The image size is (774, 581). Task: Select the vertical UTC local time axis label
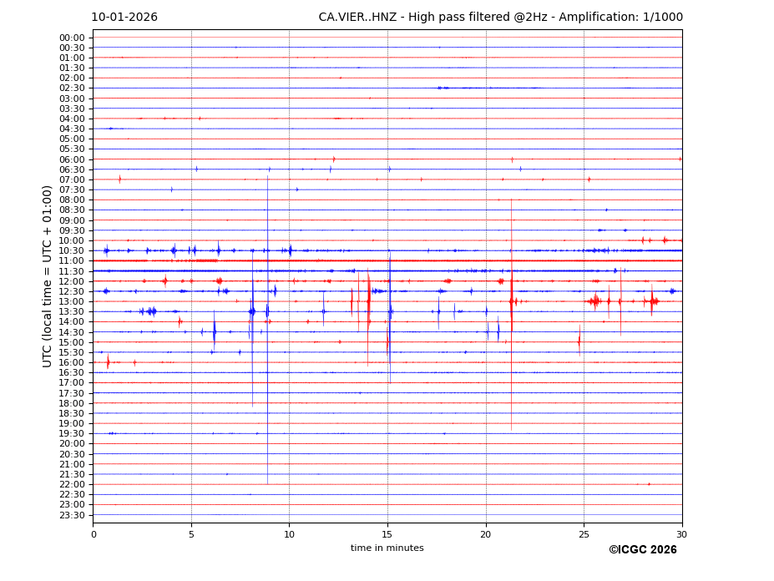48,275
